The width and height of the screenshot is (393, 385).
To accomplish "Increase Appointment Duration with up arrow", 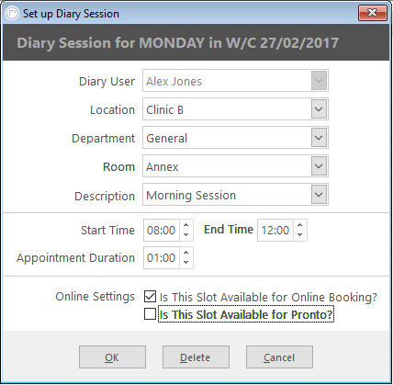I will pos(186,253).
